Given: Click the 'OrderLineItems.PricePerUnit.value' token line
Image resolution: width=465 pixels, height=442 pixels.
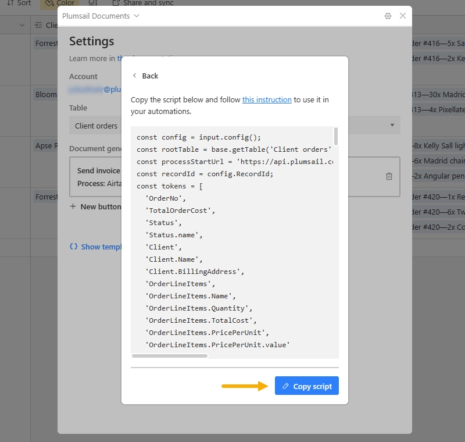Looking at the screenshot, I should coord(217,345).
